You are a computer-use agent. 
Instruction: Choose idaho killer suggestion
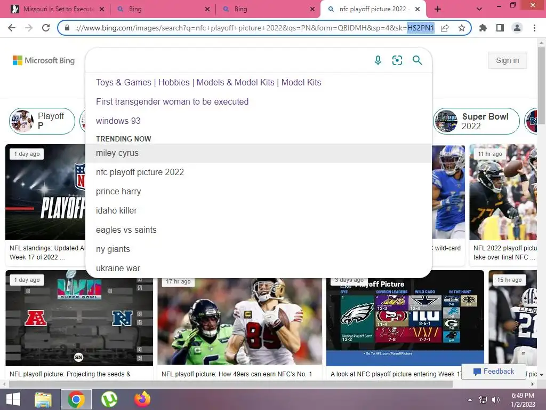(259, 210)
